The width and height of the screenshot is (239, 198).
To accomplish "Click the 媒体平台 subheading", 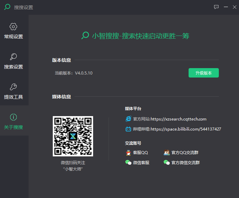I will (x=133, y=109).
